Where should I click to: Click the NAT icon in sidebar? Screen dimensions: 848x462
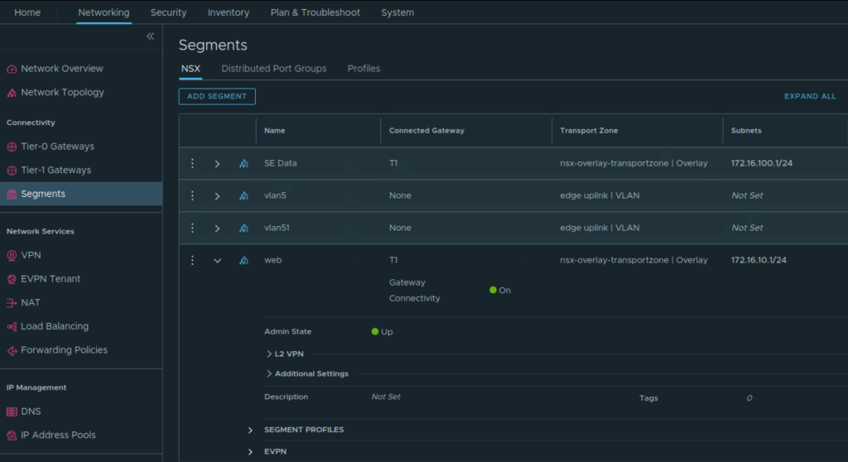coord(12,303)
